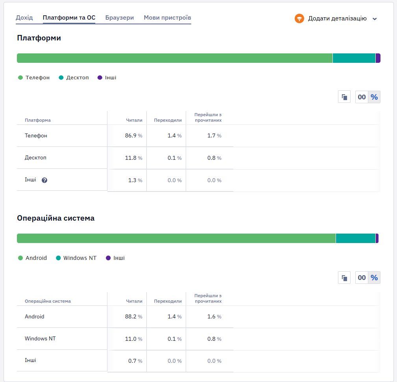397x382 pixels.
Task: Toggle Windows NT legend item
Action: coord(76,258)
